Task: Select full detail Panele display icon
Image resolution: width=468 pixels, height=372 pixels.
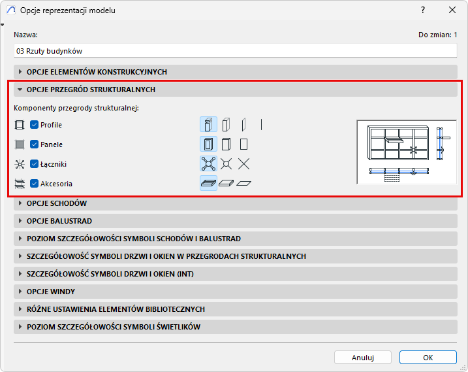Action: click(x=208, y=144)
